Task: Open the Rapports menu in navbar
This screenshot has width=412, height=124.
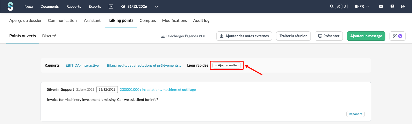Action: 74,6
